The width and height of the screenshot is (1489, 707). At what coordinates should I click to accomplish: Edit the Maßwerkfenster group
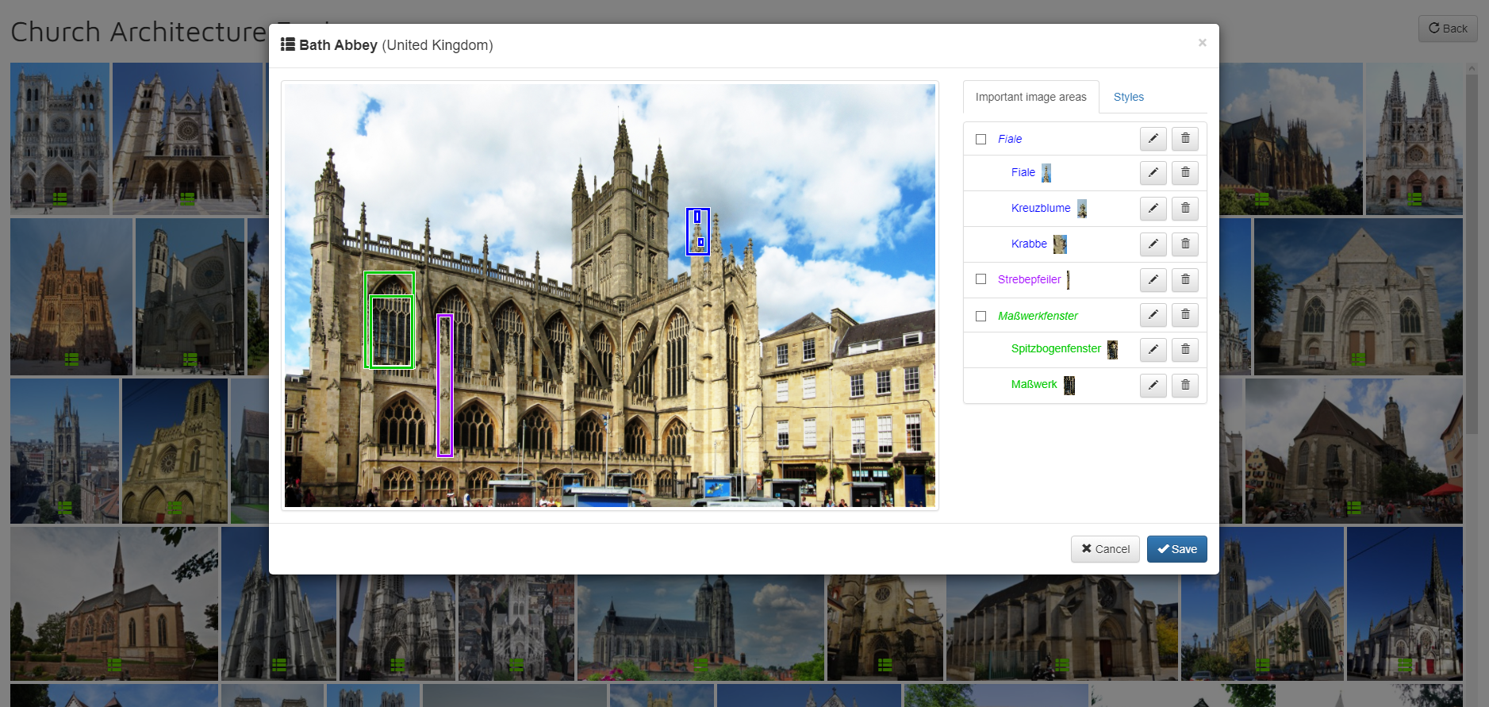(x=1153, y=316)
